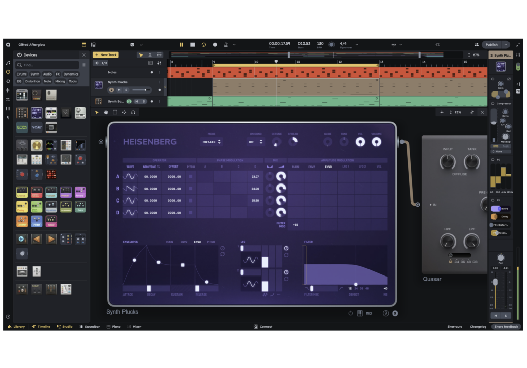Filter devices by Distortion tag
Image resolution: width=527 pixels, height=368 pixels.
[x=32, y=81]
